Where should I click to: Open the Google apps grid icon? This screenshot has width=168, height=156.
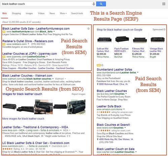(164, 4)
